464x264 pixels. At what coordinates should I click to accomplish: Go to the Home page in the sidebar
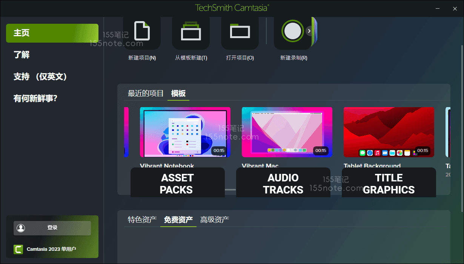[x=52, y=33]
